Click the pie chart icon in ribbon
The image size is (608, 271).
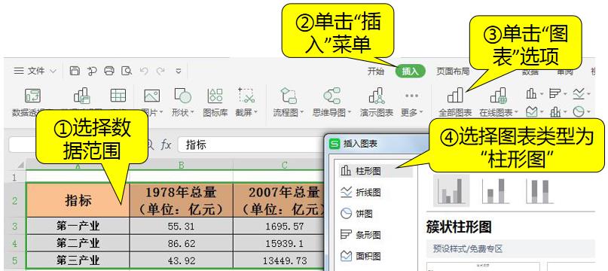579,112
